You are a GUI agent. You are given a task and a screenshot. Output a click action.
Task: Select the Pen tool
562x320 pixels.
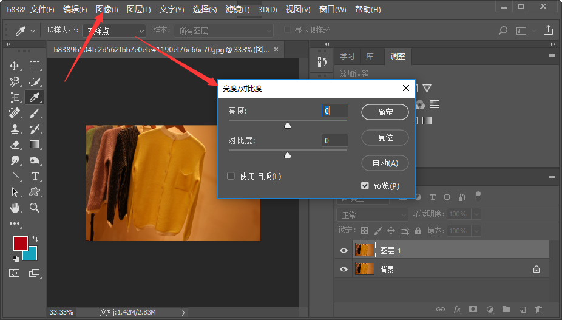click(15, 176)
